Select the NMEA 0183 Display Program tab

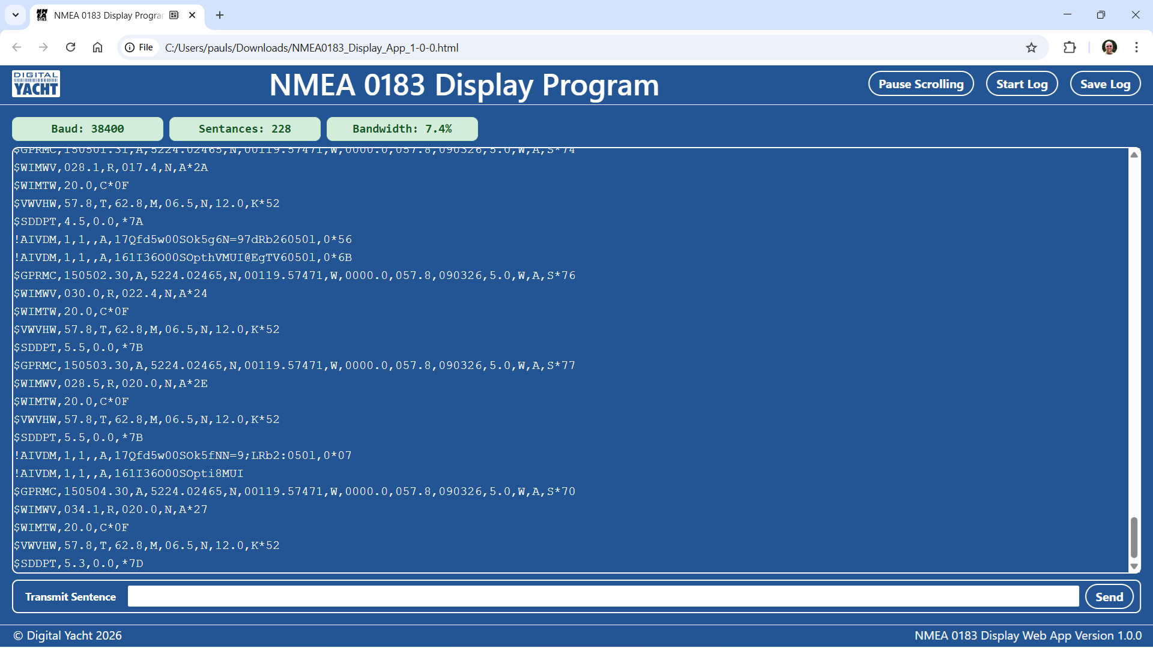pos(108,16)
